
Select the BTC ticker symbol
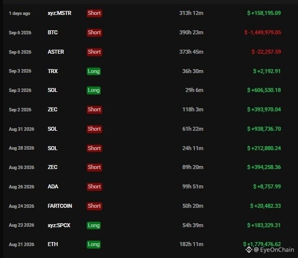(x=53, y=32)
